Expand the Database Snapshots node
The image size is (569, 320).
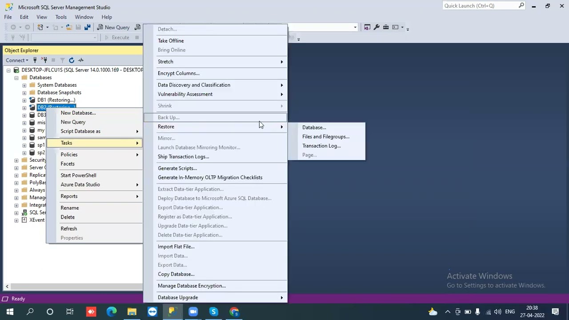pos(24,92)
